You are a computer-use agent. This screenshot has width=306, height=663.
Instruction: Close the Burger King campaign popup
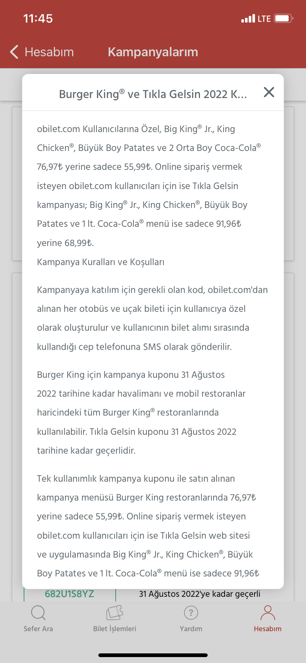point(269,92)
